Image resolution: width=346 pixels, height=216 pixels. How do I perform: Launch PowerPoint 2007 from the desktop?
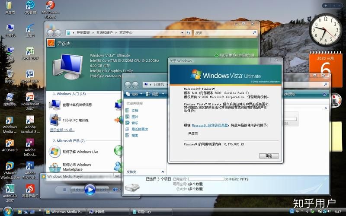[30, 98]
